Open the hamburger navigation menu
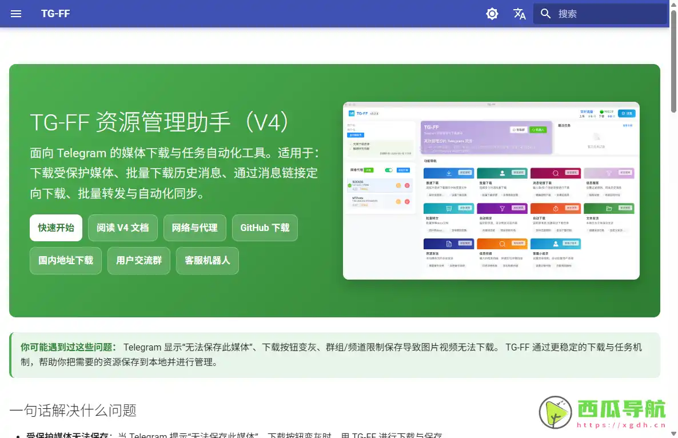This screenshot has width=678, height=438. tap(16, 14)
